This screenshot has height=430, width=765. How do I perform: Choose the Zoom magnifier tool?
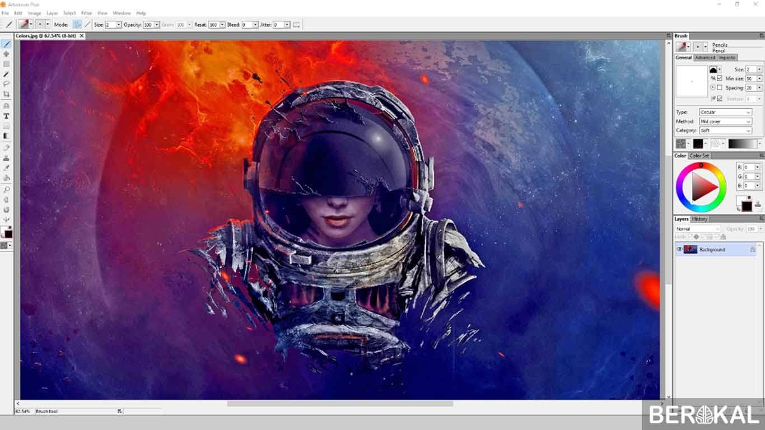6,189
